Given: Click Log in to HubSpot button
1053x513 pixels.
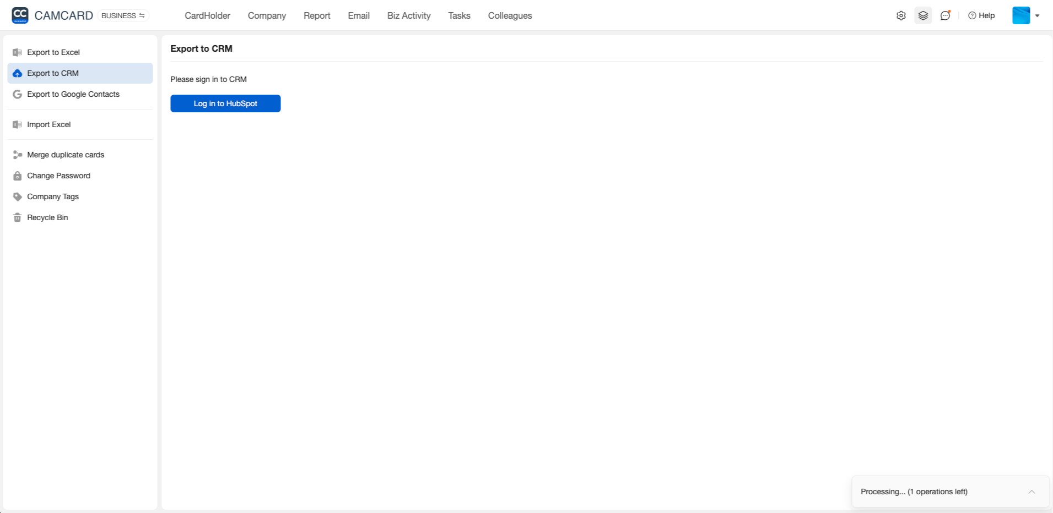Looking at the screenshot, I should [x=225, y=103].
